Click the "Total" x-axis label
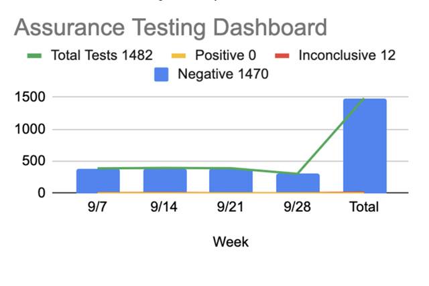This screenshot has height=286, width=429. point(365,206)
